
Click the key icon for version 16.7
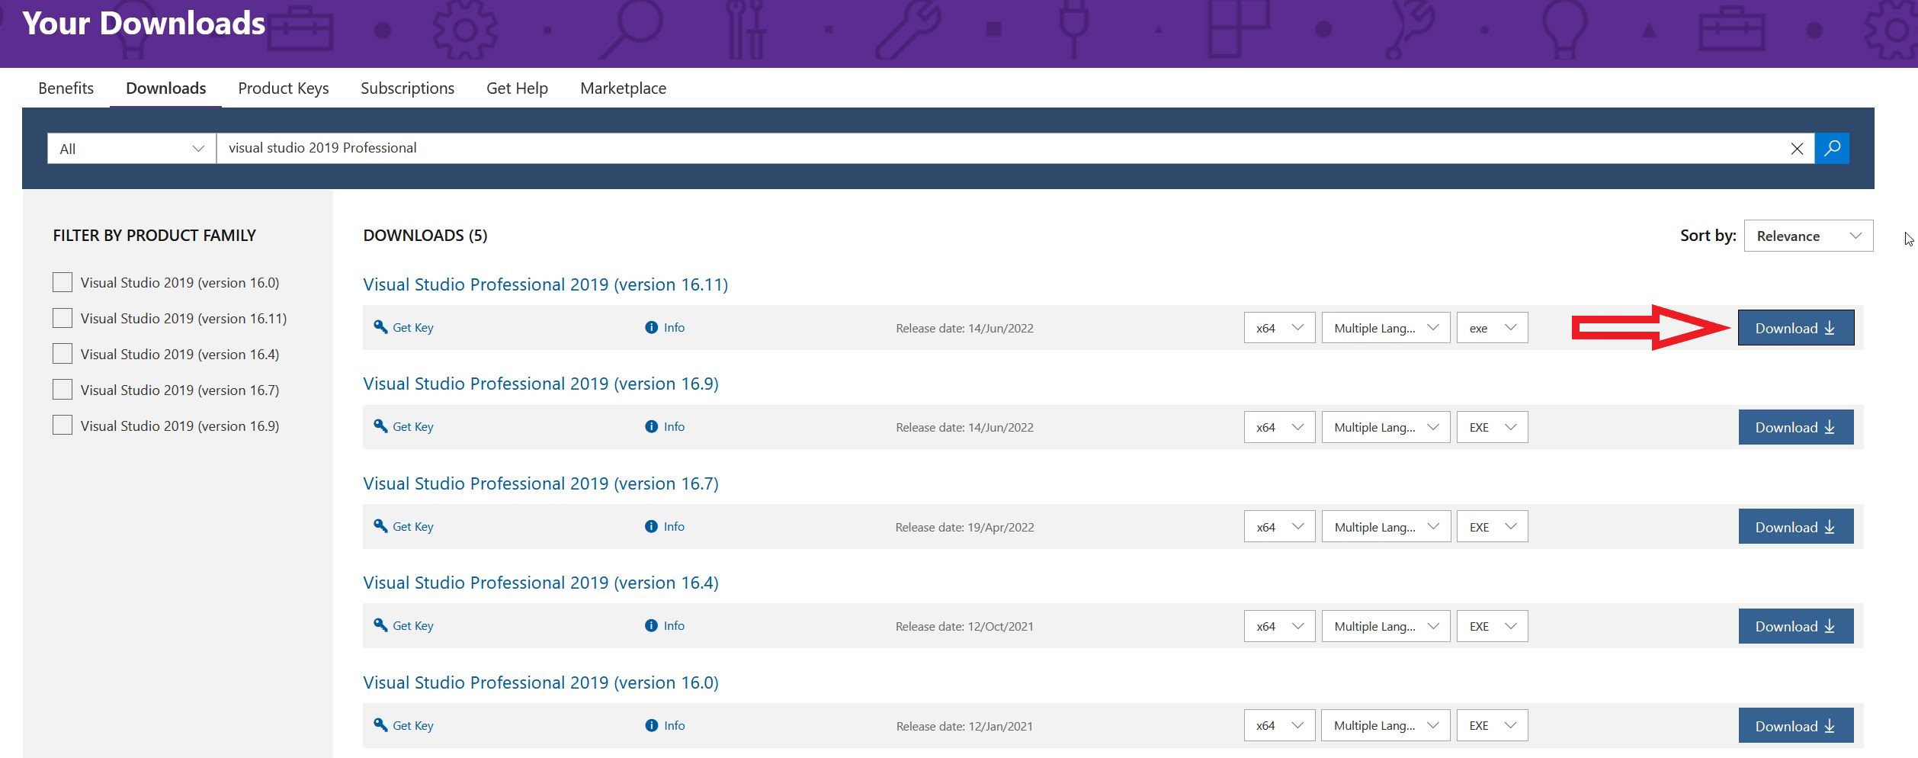pyautogui.click(x=380, y=526)
